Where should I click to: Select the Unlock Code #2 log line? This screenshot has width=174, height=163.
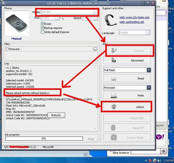(x=28, y=118)
